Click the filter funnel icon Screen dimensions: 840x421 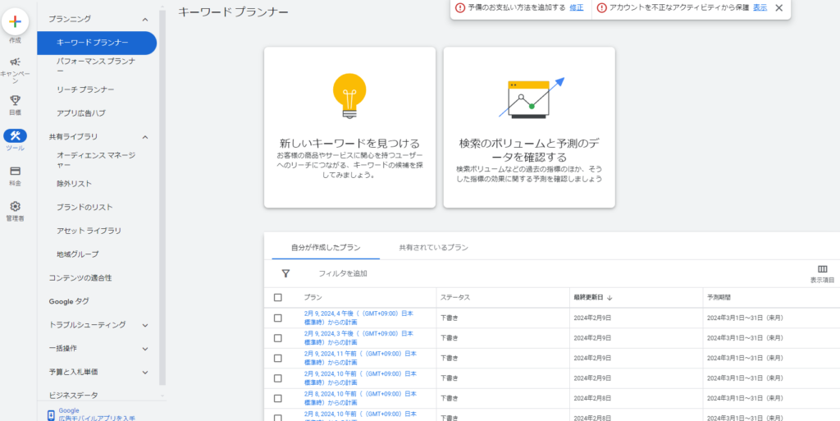(x=285, y=274)
